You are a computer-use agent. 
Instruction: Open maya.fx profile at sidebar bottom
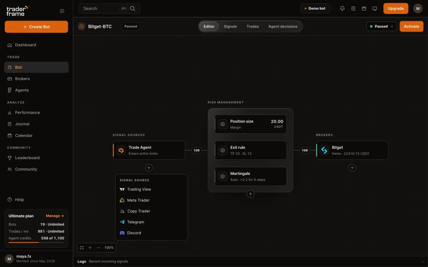[36, 259]
